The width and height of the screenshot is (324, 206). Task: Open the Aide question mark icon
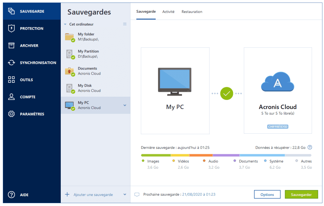coord(11,195)
